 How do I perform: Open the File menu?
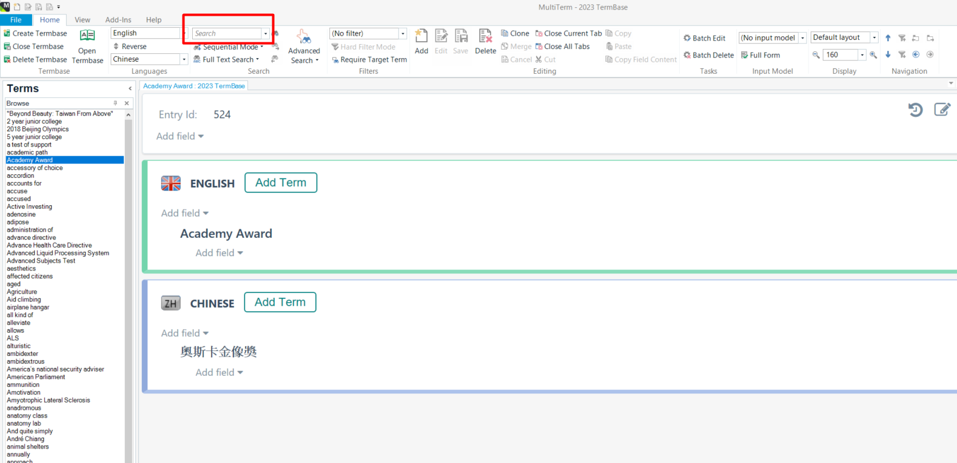pyautogui.click(x=16, y=20)
